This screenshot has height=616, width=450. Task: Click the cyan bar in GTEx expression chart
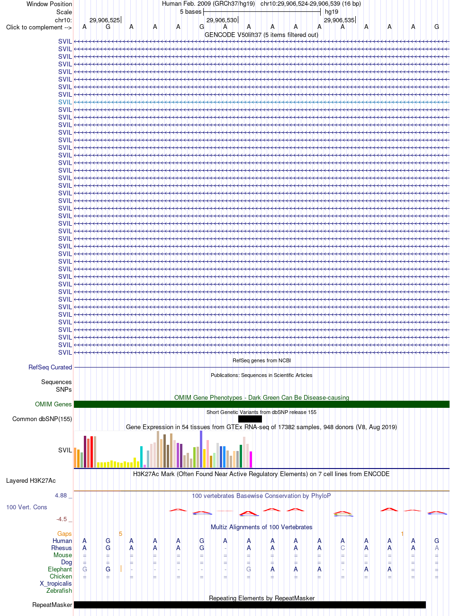(142, 457)
